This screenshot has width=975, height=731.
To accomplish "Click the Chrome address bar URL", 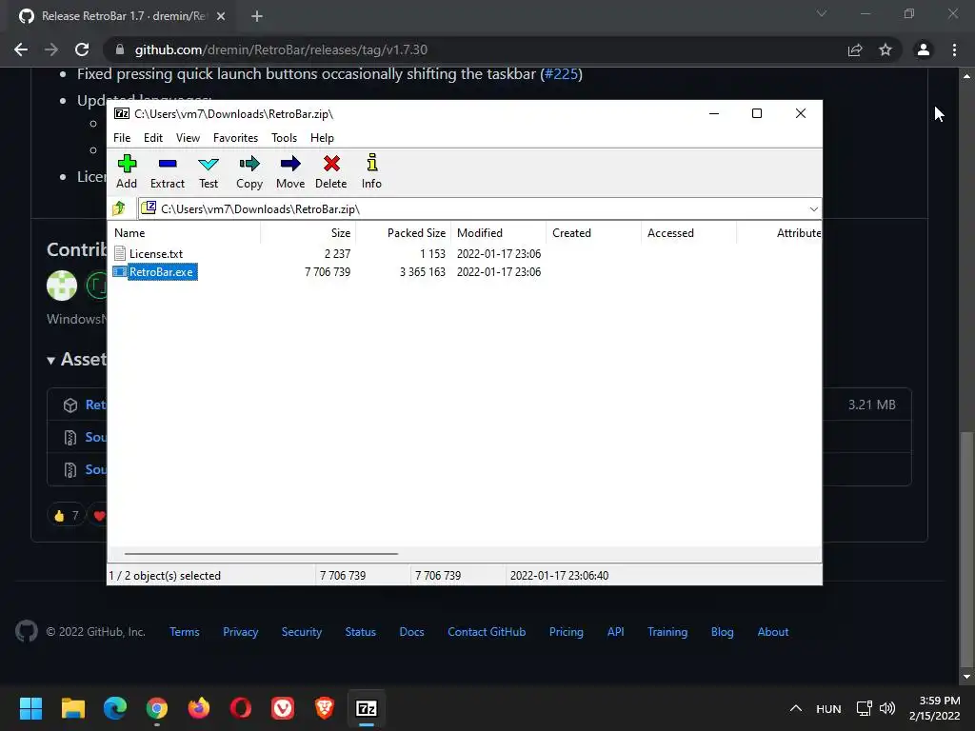I will [281, 49].
